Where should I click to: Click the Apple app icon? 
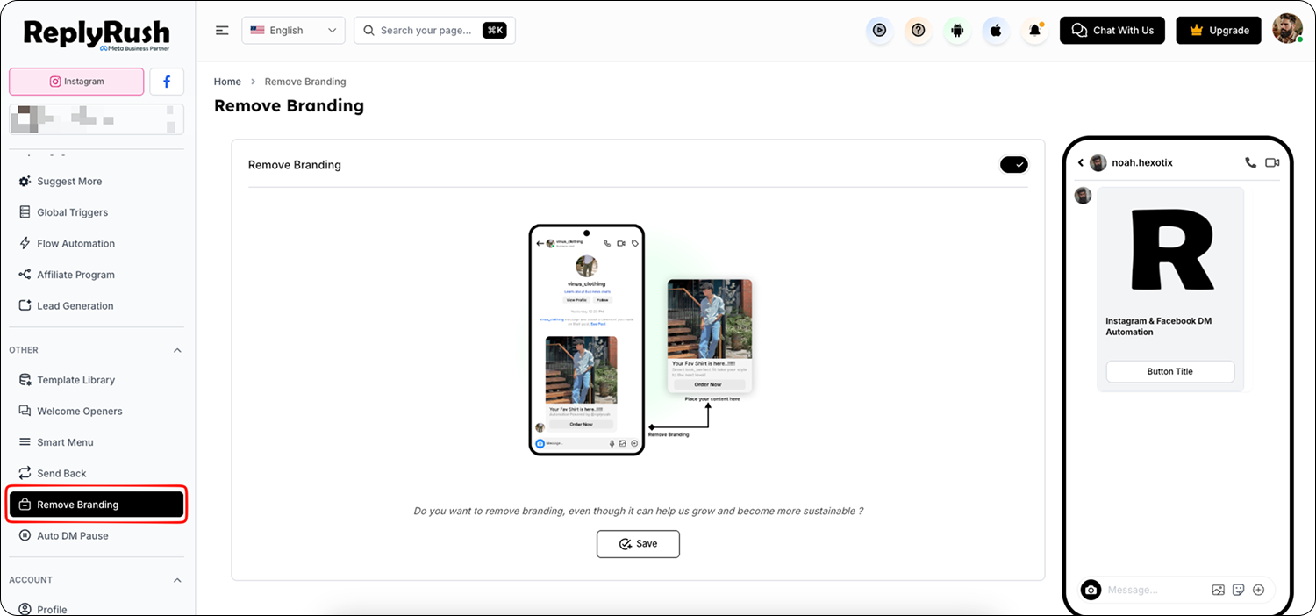(x=996, y=31)
